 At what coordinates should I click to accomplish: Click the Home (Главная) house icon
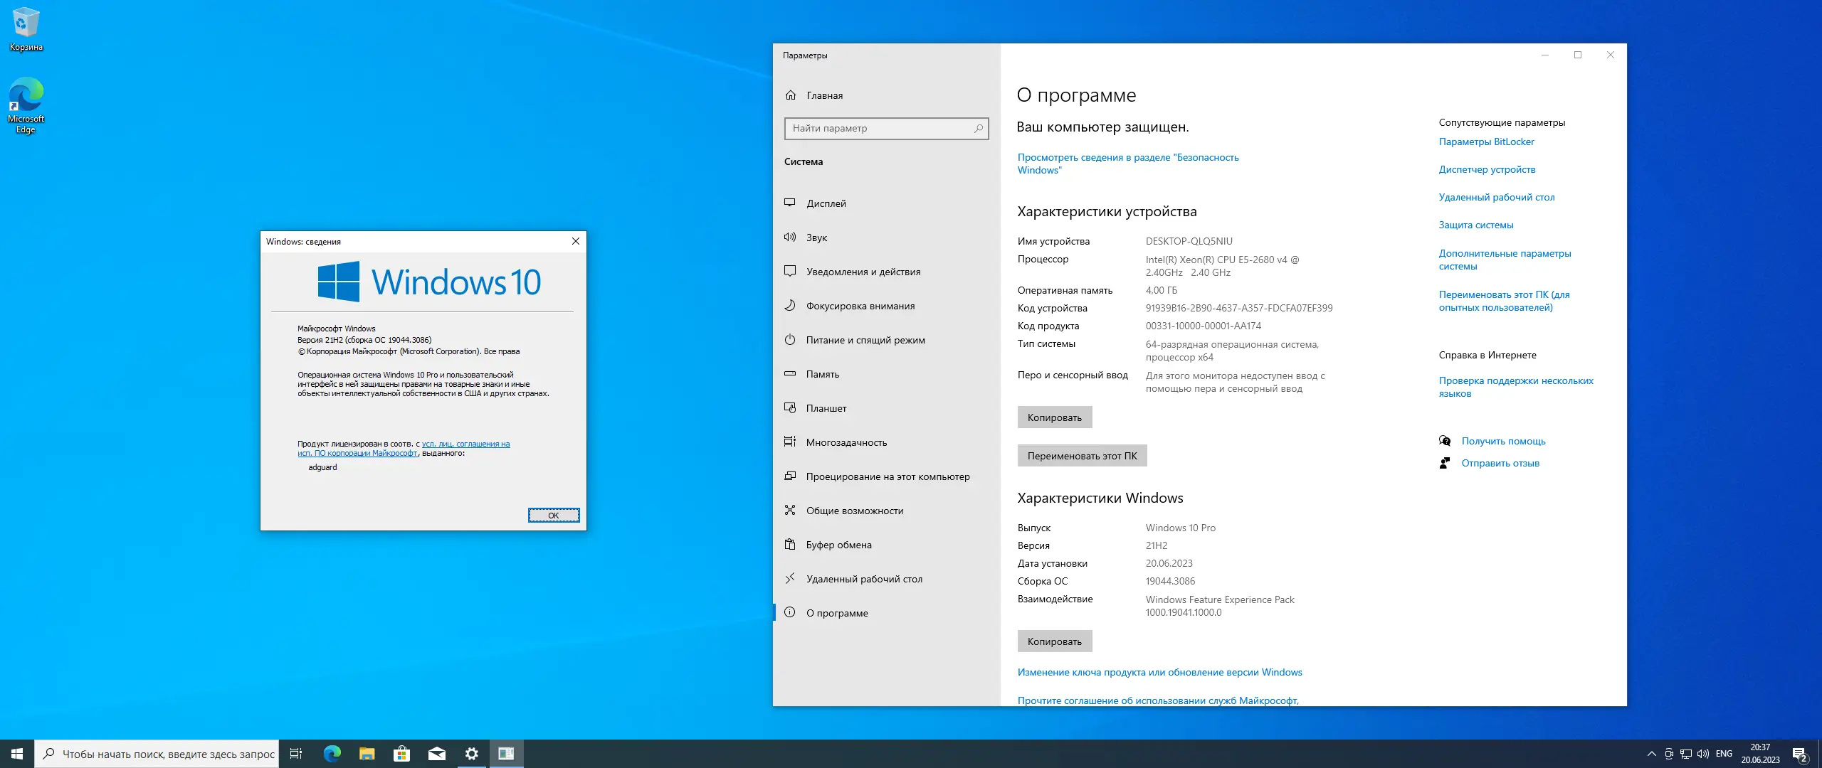click(791, 95)
